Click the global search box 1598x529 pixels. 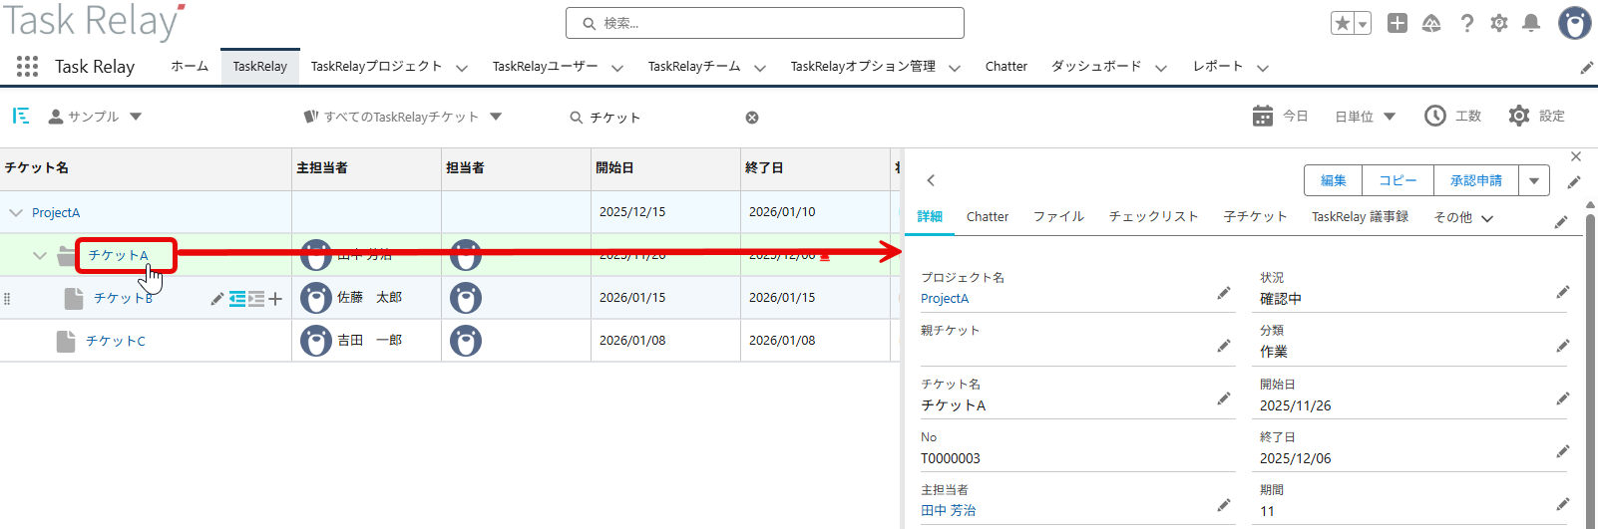(765, 23)
